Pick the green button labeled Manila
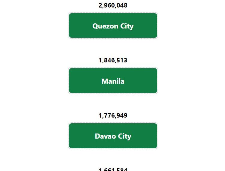 coord(113,81)
